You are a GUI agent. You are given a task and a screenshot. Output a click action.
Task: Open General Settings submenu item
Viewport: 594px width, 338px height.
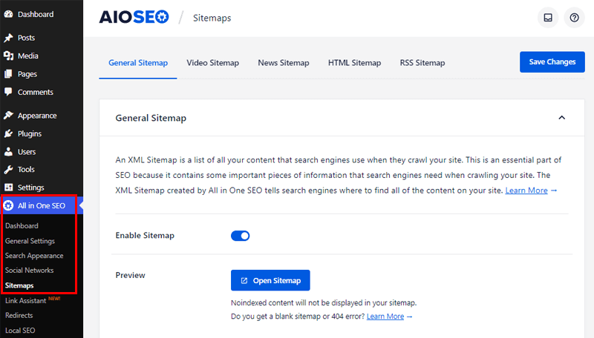(x=30, y=241)
